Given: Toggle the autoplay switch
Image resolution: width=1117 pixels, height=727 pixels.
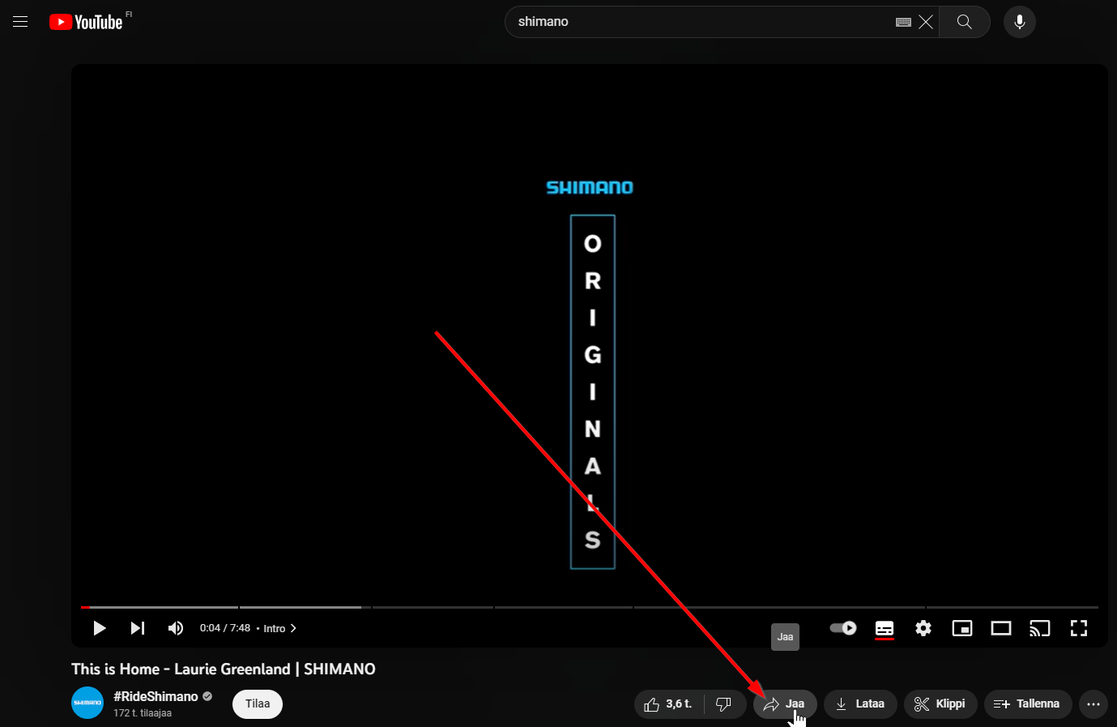Looking at the screenshot, I should pyautogui.click(x=843, y=628).
